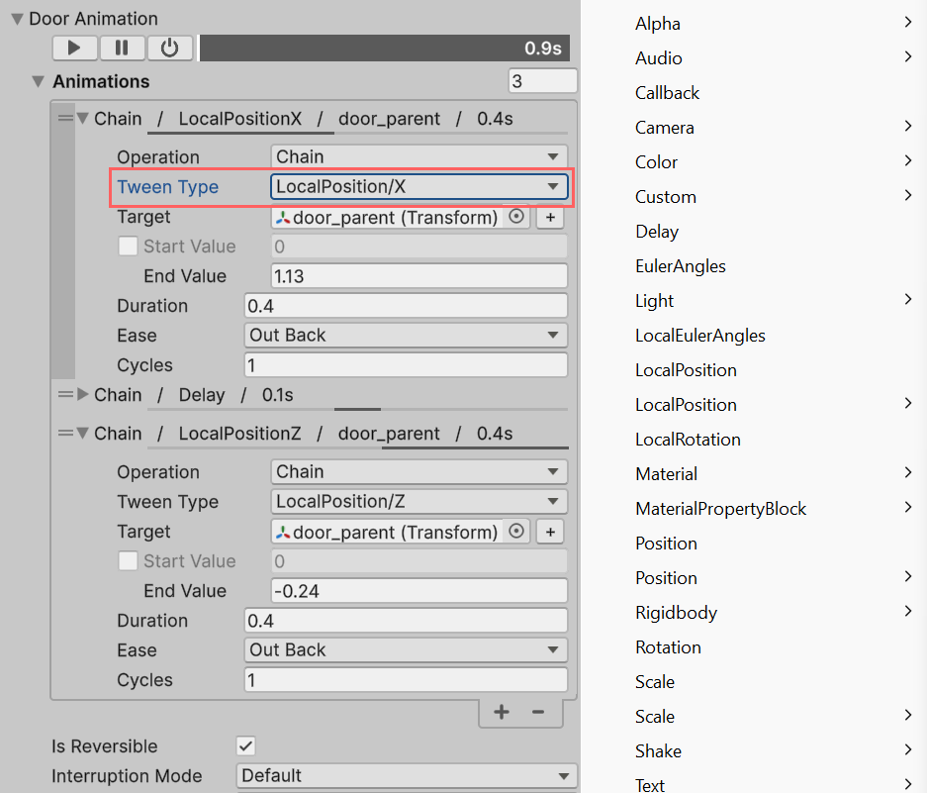Remove animation with list minus button

(x=538, y=712)
